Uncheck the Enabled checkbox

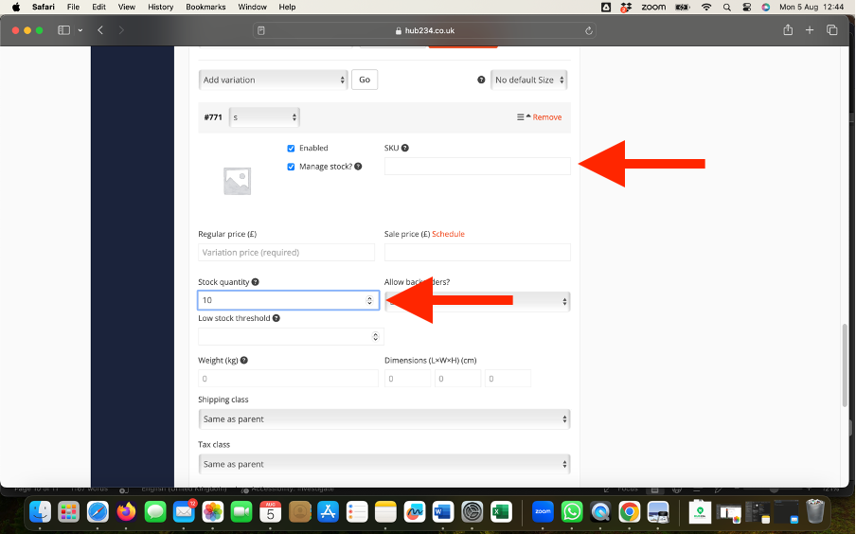tap(292, 149)
